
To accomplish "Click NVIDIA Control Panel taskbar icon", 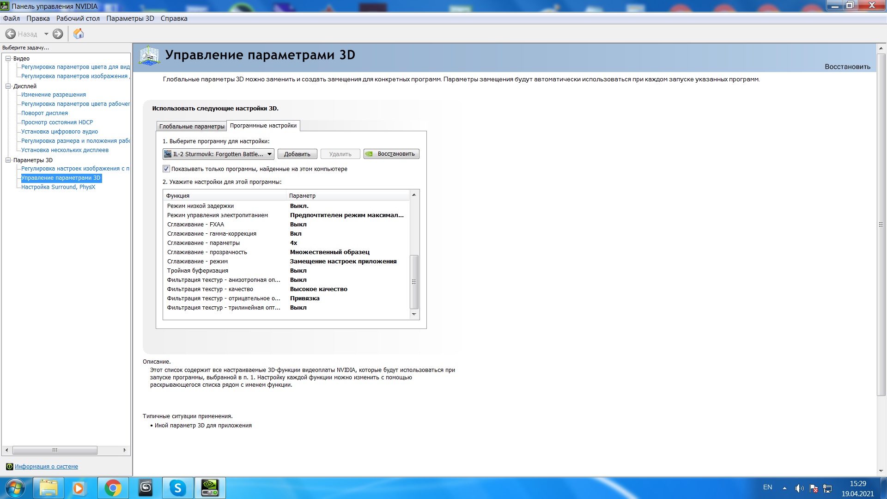I will pyautogui.click(x=210, y=488).
